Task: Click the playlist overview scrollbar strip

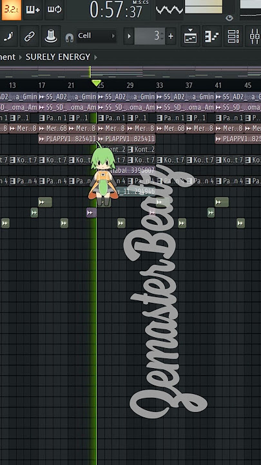Action: click(130, 72)
